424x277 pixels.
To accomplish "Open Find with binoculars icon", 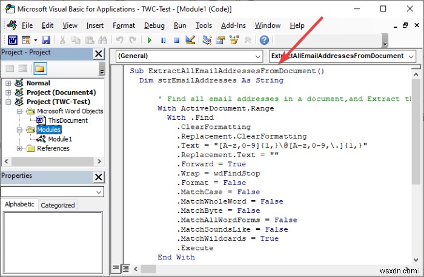I will (x=102, y=41).
